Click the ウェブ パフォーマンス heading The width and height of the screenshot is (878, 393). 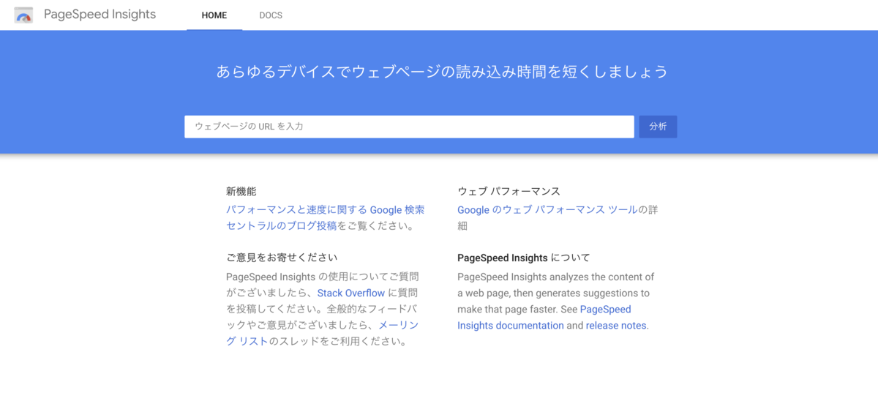point(509,191)
